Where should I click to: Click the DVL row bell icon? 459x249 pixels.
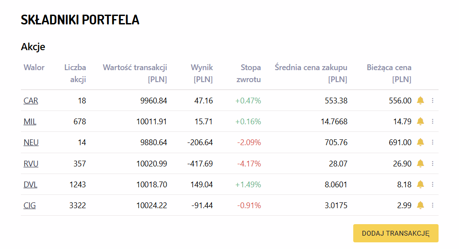pyautogui.click(x=420, y=184)
